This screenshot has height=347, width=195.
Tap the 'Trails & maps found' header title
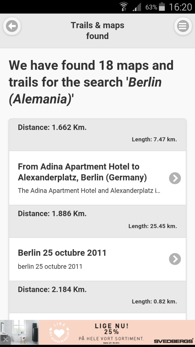pos(97,31)
